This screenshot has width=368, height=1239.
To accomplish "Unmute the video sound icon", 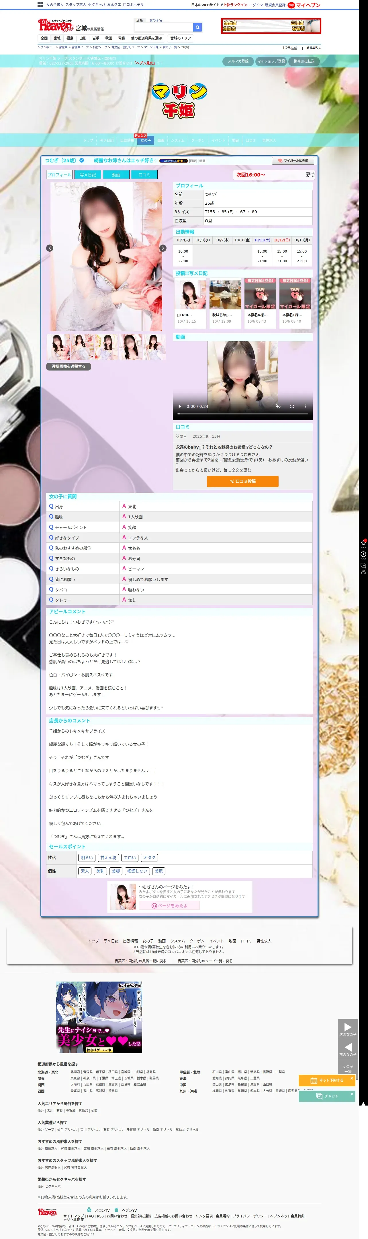I will point(278,406).
